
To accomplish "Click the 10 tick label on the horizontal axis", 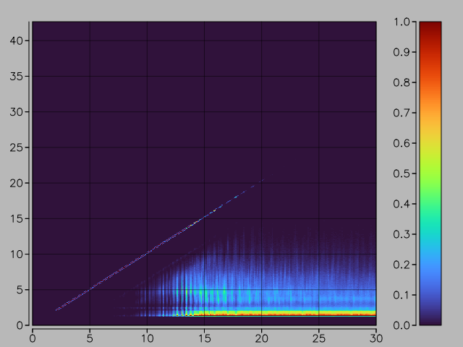I will click(x=147, y=336).
